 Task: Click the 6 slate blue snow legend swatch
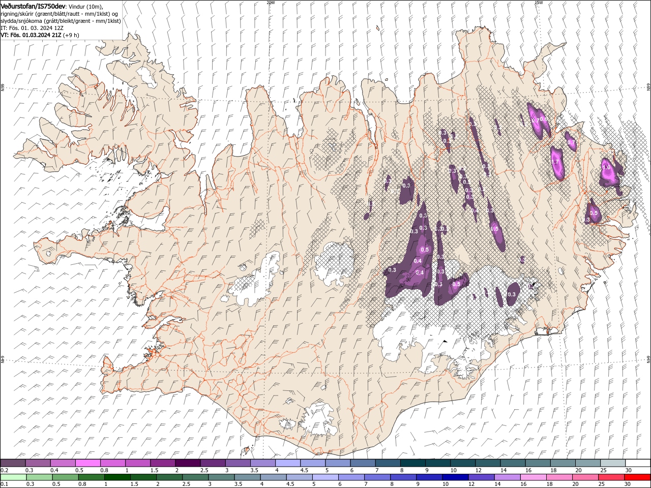pos(363,463)
